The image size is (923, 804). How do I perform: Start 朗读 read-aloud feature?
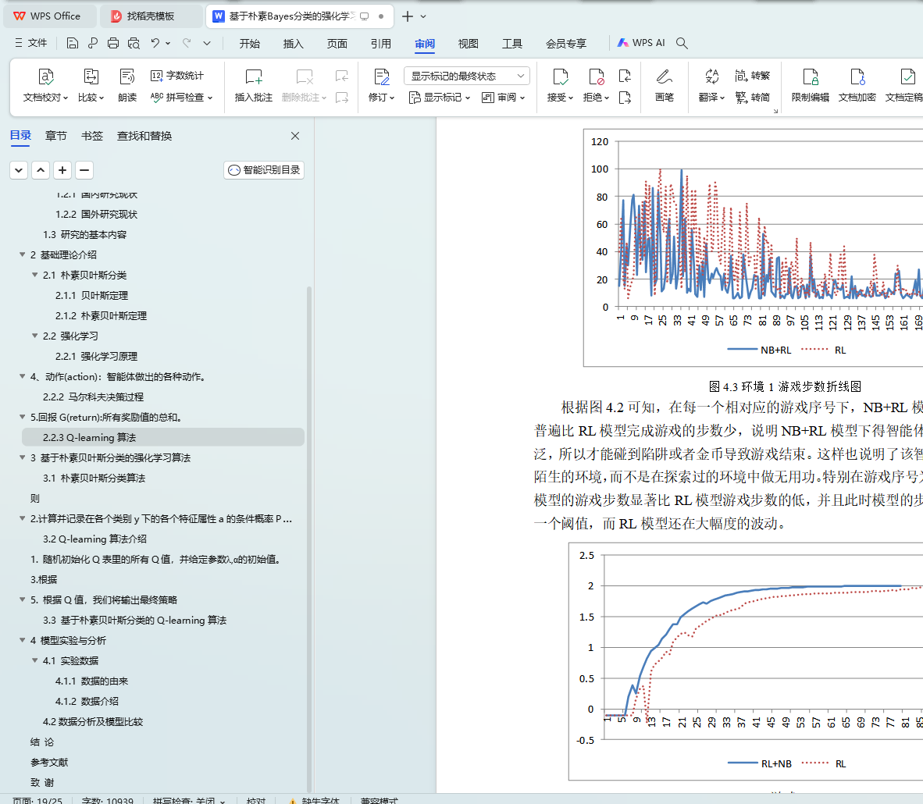(x=127, y=85)
